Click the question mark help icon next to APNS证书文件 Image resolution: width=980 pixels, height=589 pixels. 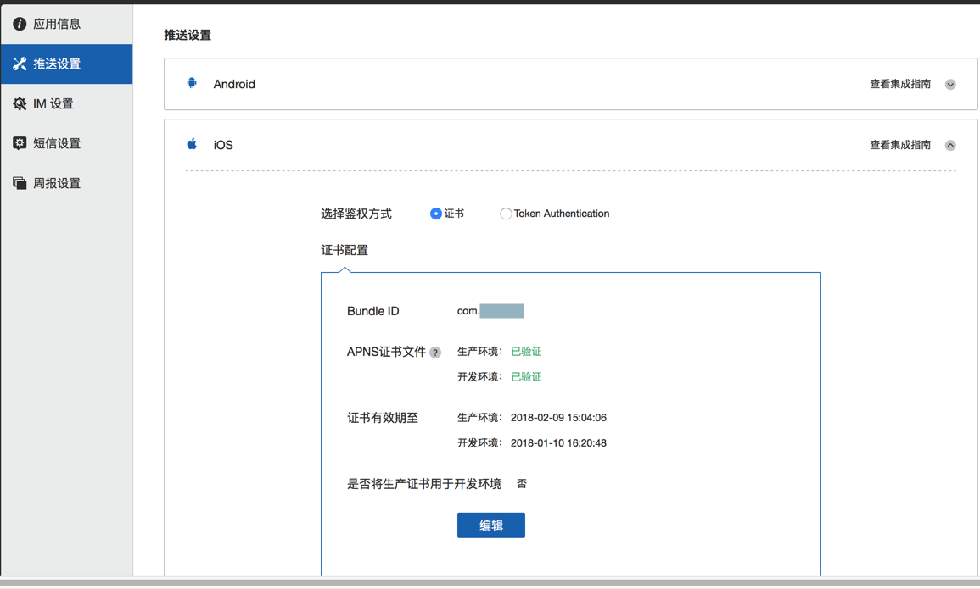[435, 353]
